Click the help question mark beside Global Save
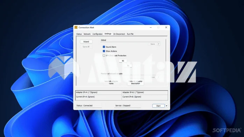The width and height of the screenshot is (244, 137). click(x=159, y=44)
